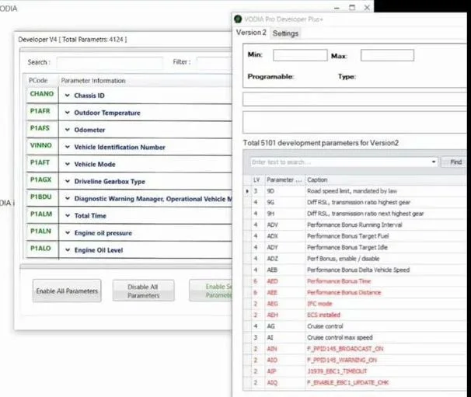This screenshot has height=397, width=471.
Task: Minimize the background VODIA window
Action: (x=337, y=8)
